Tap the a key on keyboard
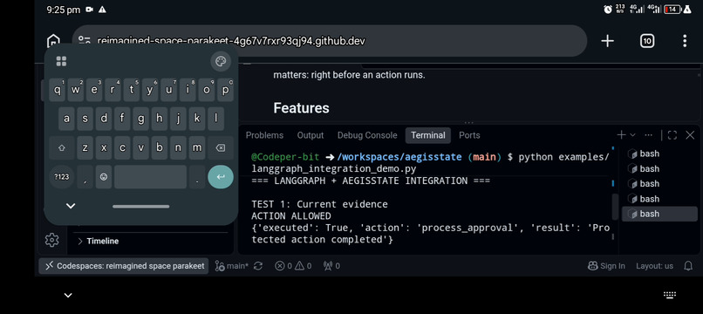This screenshot has width=703, height=314. click(x=66, y=119)
